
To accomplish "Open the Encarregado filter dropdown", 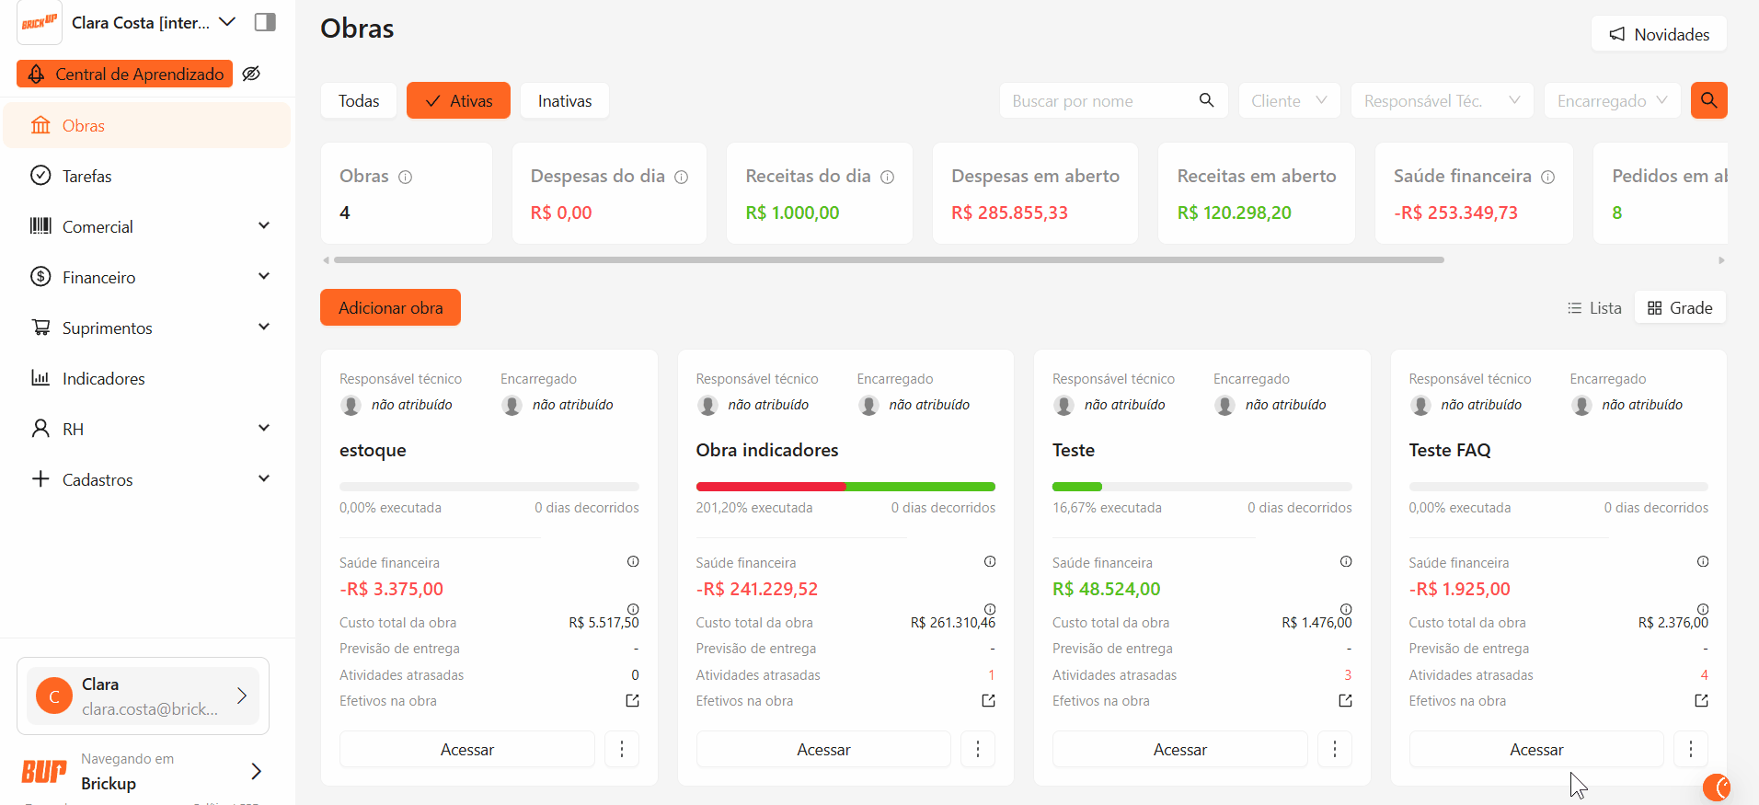I will (1612, 101).
